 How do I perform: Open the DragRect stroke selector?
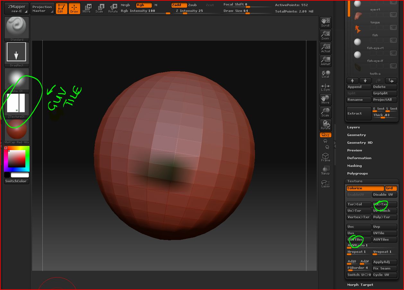point(17,55)
